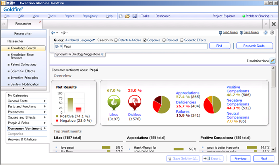Click the Pepsi query input field

pyautogui.click(x=135, y=46)
